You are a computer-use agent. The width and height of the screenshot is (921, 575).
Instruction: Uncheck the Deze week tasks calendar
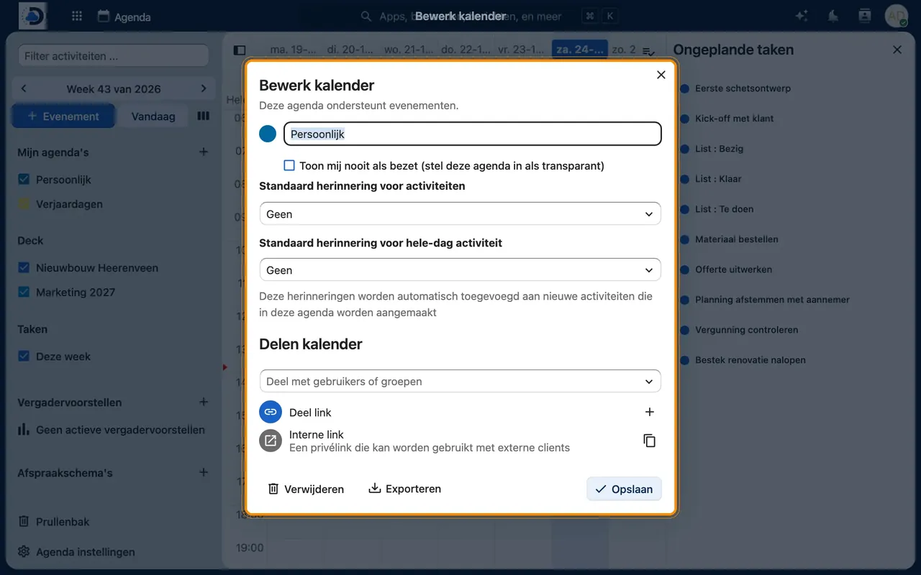coord(24,356)
